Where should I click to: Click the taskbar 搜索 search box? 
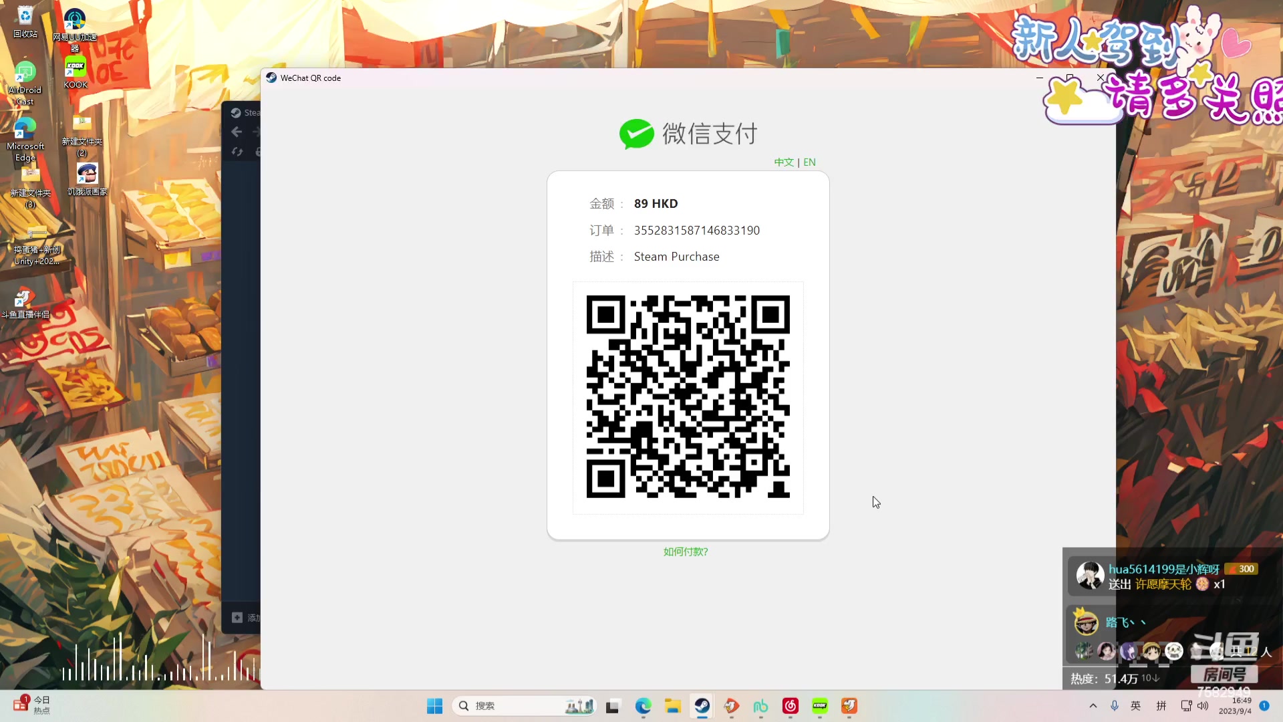point(525,706)
